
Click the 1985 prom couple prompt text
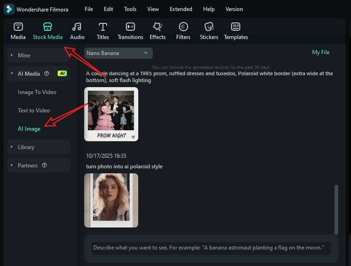coord(209,77)
